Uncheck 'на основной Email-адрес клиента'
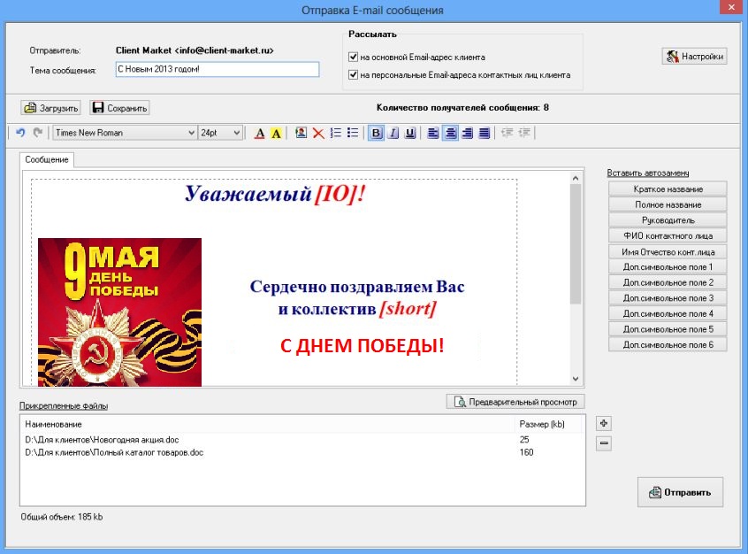Image resolution: width=748 pixels, height=554 pixels. pos(354,57)
